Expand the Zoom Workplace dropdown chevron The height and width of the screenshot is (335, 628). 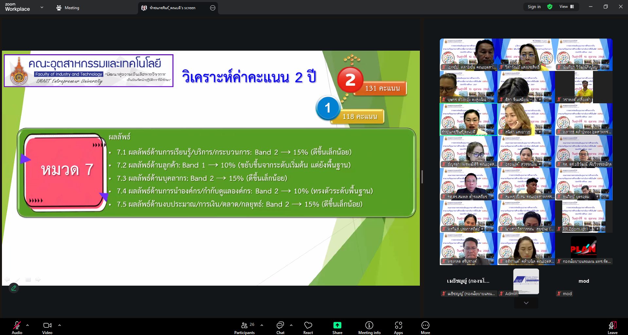(x=42, y=7)
